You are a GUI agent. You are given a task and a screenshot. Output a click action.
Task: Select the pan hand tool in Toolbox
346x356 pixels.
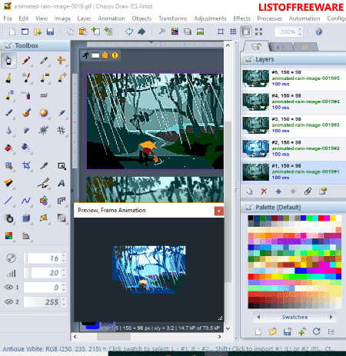8,61
